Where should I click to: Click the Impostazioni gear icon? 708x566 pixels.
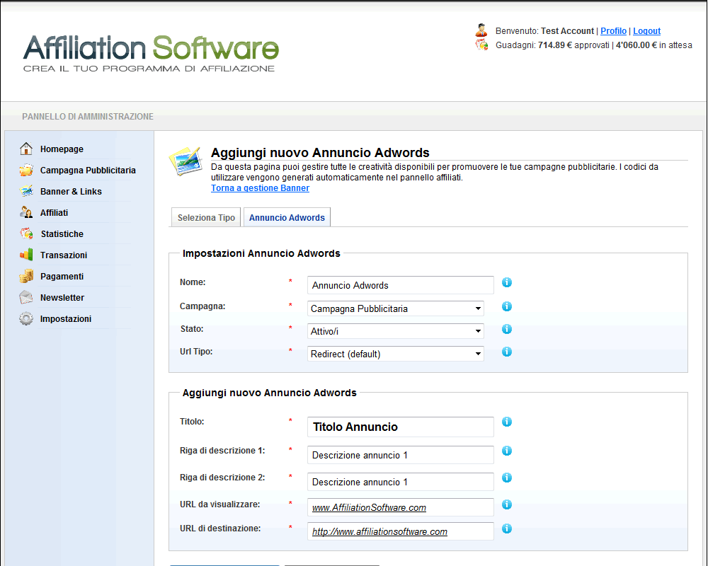point(26,318)
